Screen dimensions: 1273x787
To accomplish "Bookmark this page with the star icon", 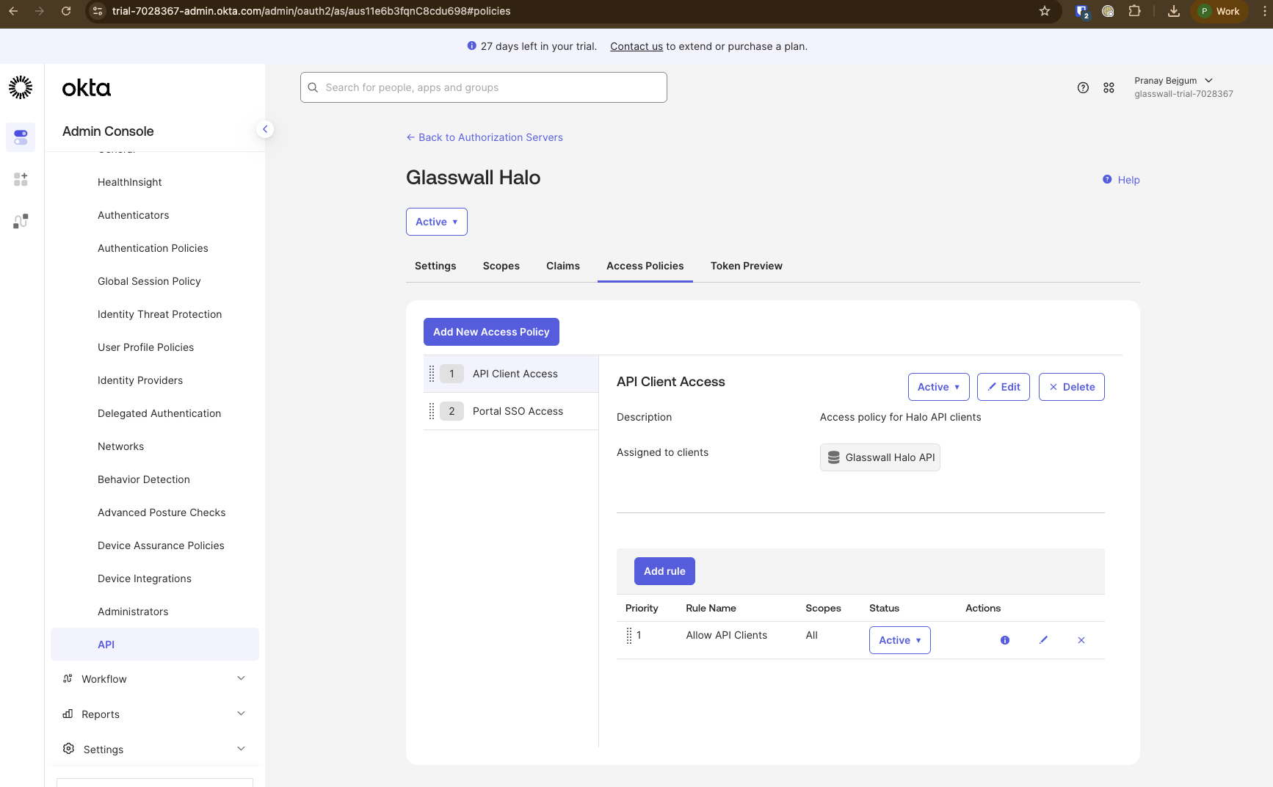I will (1045, 11).
